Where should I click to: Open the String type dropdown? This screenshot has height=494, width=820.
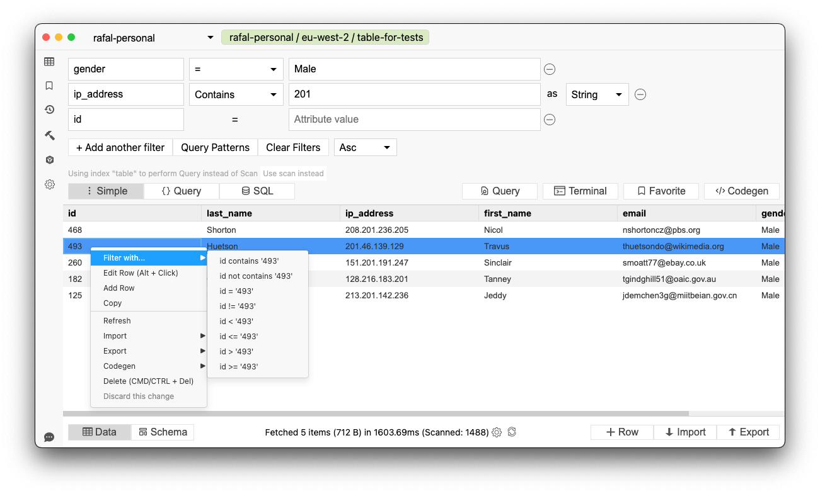pos(596,94)
